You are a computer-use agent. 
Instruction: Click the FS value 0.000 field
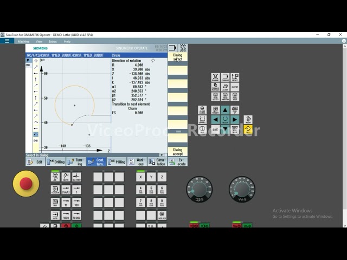[x=139, y=113]
